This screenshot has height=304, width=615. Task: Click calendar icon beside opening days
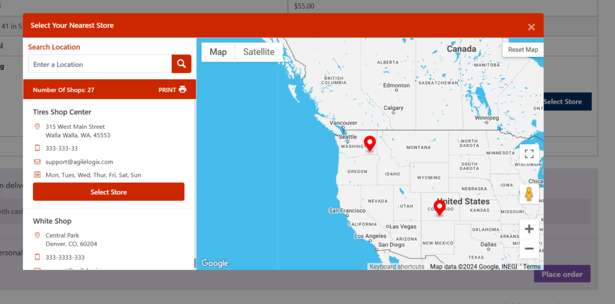coord(37,174)
